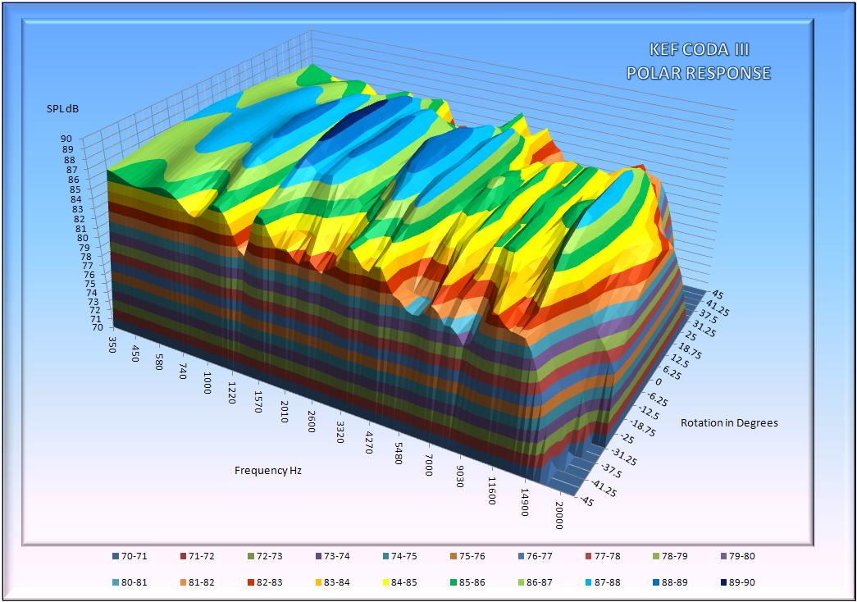Click the 4270 frequency axis label

pyautogui.click(x=369, y=444)
